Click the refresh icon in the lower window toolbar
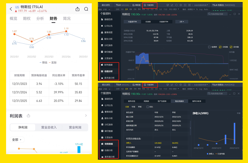 tap(176, 85)
